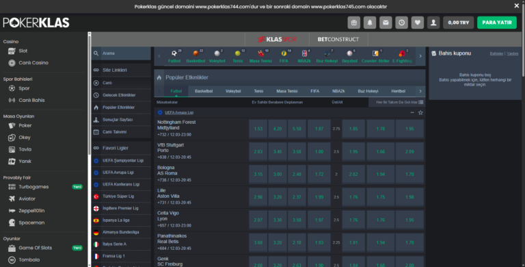The image size is (525, 267).
Task: Close the domain announcement banner
Action: pos(516,5)
